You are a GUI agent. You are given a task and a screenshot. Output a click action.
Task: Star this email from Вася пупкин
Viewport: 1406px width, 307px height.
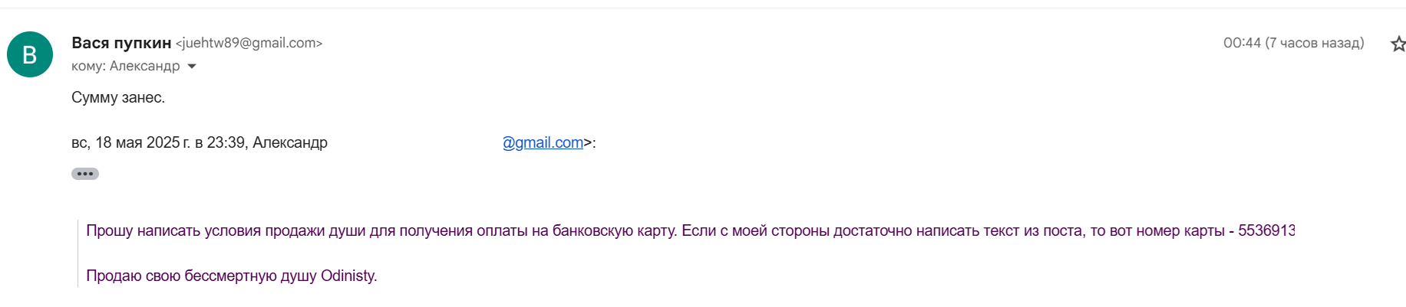tap(1398, 44)
